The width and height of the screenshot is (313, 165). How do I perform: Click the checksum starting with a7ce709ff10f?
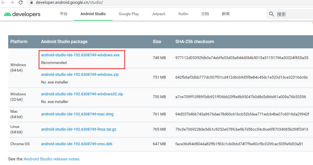[x=241, y=97]
